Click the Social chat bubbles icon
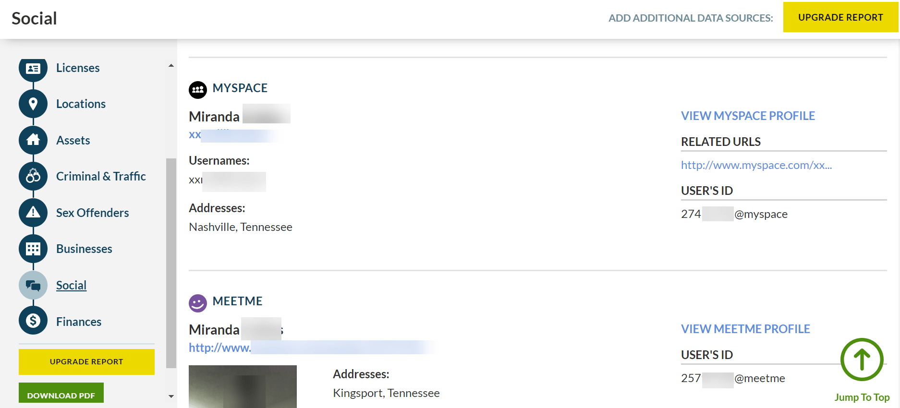900x408 pixels. click(x=33, y=285)
